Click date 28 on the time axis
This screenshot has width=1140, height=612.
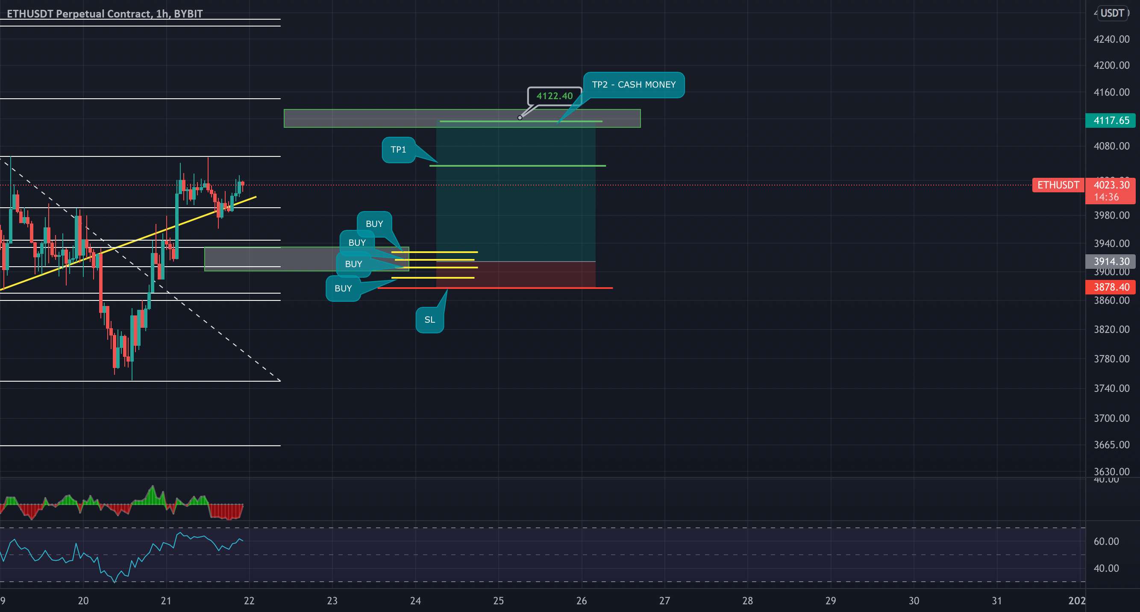click(x=747, y=600)
